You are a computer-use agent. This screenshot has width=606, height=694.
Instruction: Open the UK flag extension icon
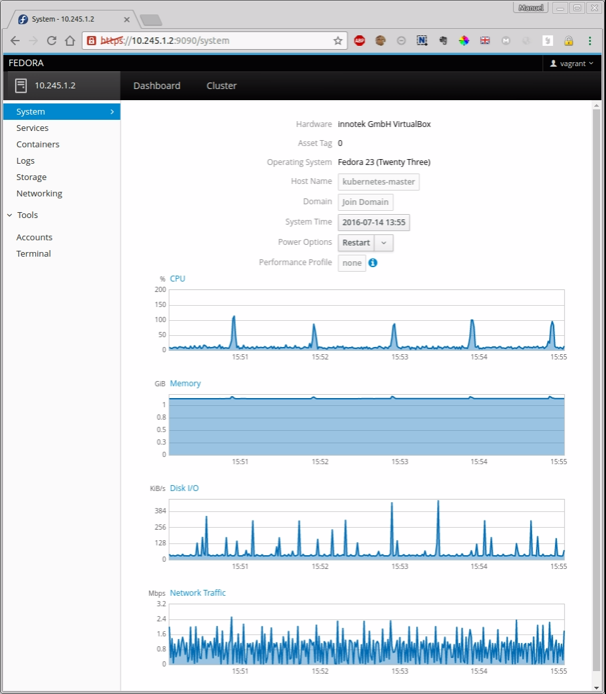[485, 41]
